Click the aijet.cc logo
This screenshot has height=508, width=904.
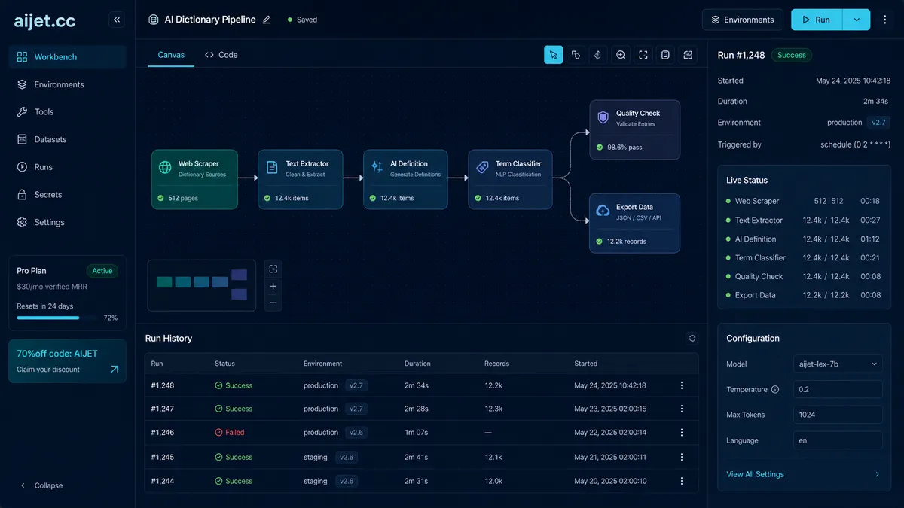pos(44,21)
